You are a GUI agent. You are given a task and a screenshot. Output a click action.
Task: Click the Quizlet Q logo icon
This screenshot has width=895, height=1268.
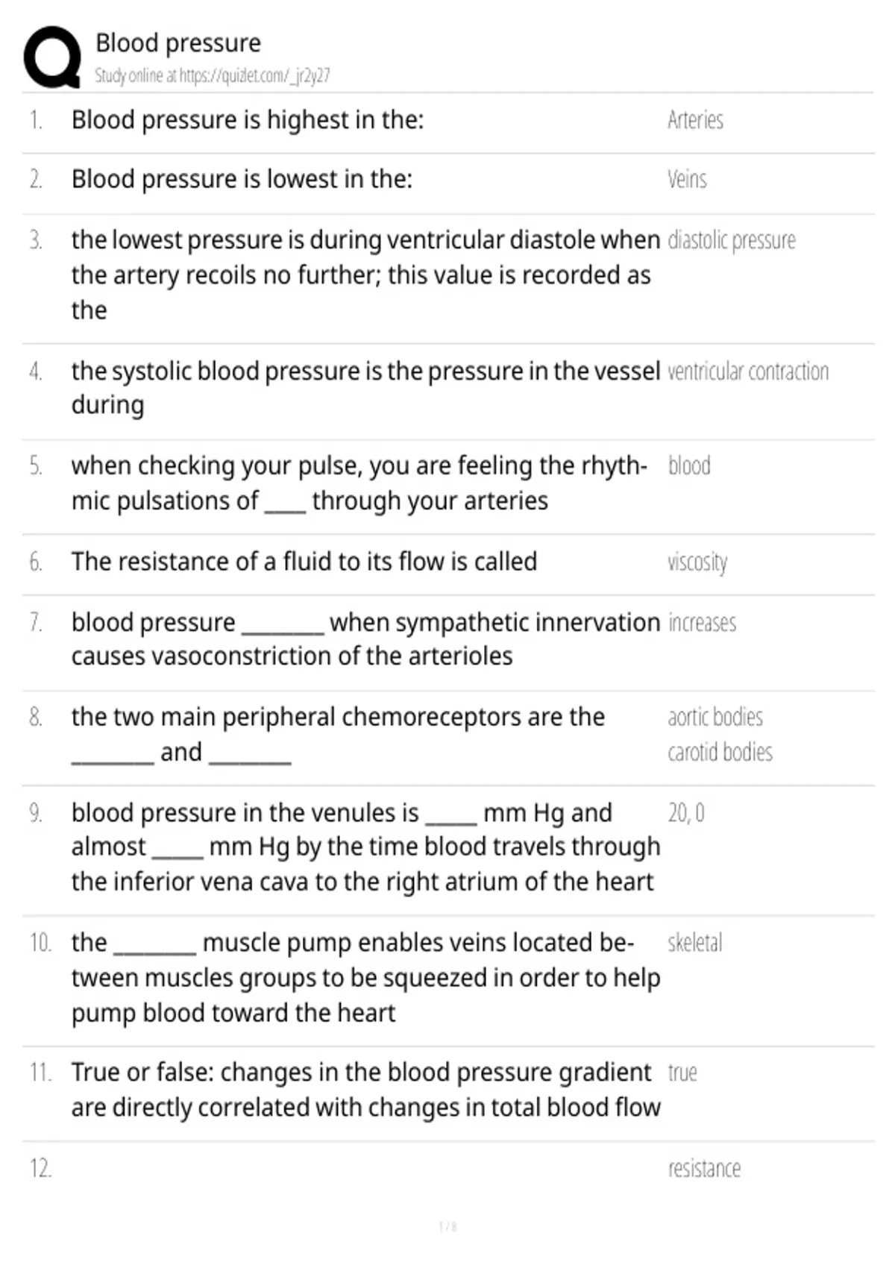pos(52,57)
